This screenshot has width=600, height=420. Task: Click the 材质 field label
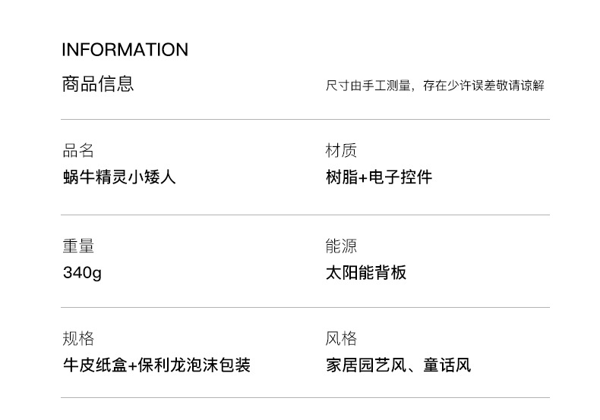coord(341,151)
